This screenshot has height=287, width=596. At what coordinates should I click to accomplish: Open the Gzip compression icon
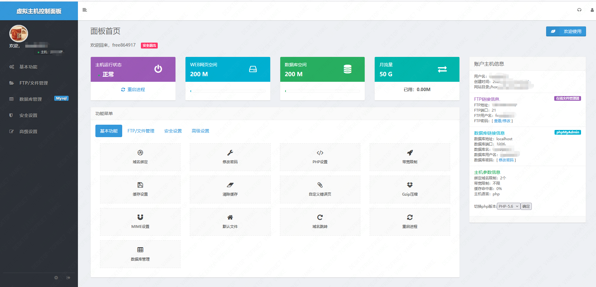click(x=410, y=185)
